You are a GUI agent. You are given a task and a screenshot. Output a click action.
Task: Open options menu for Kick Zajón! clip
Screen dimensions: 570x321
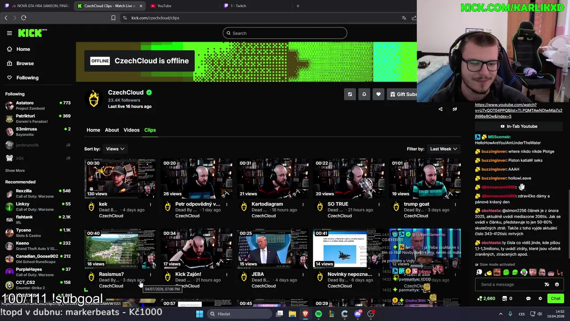(x=227, y=275)
